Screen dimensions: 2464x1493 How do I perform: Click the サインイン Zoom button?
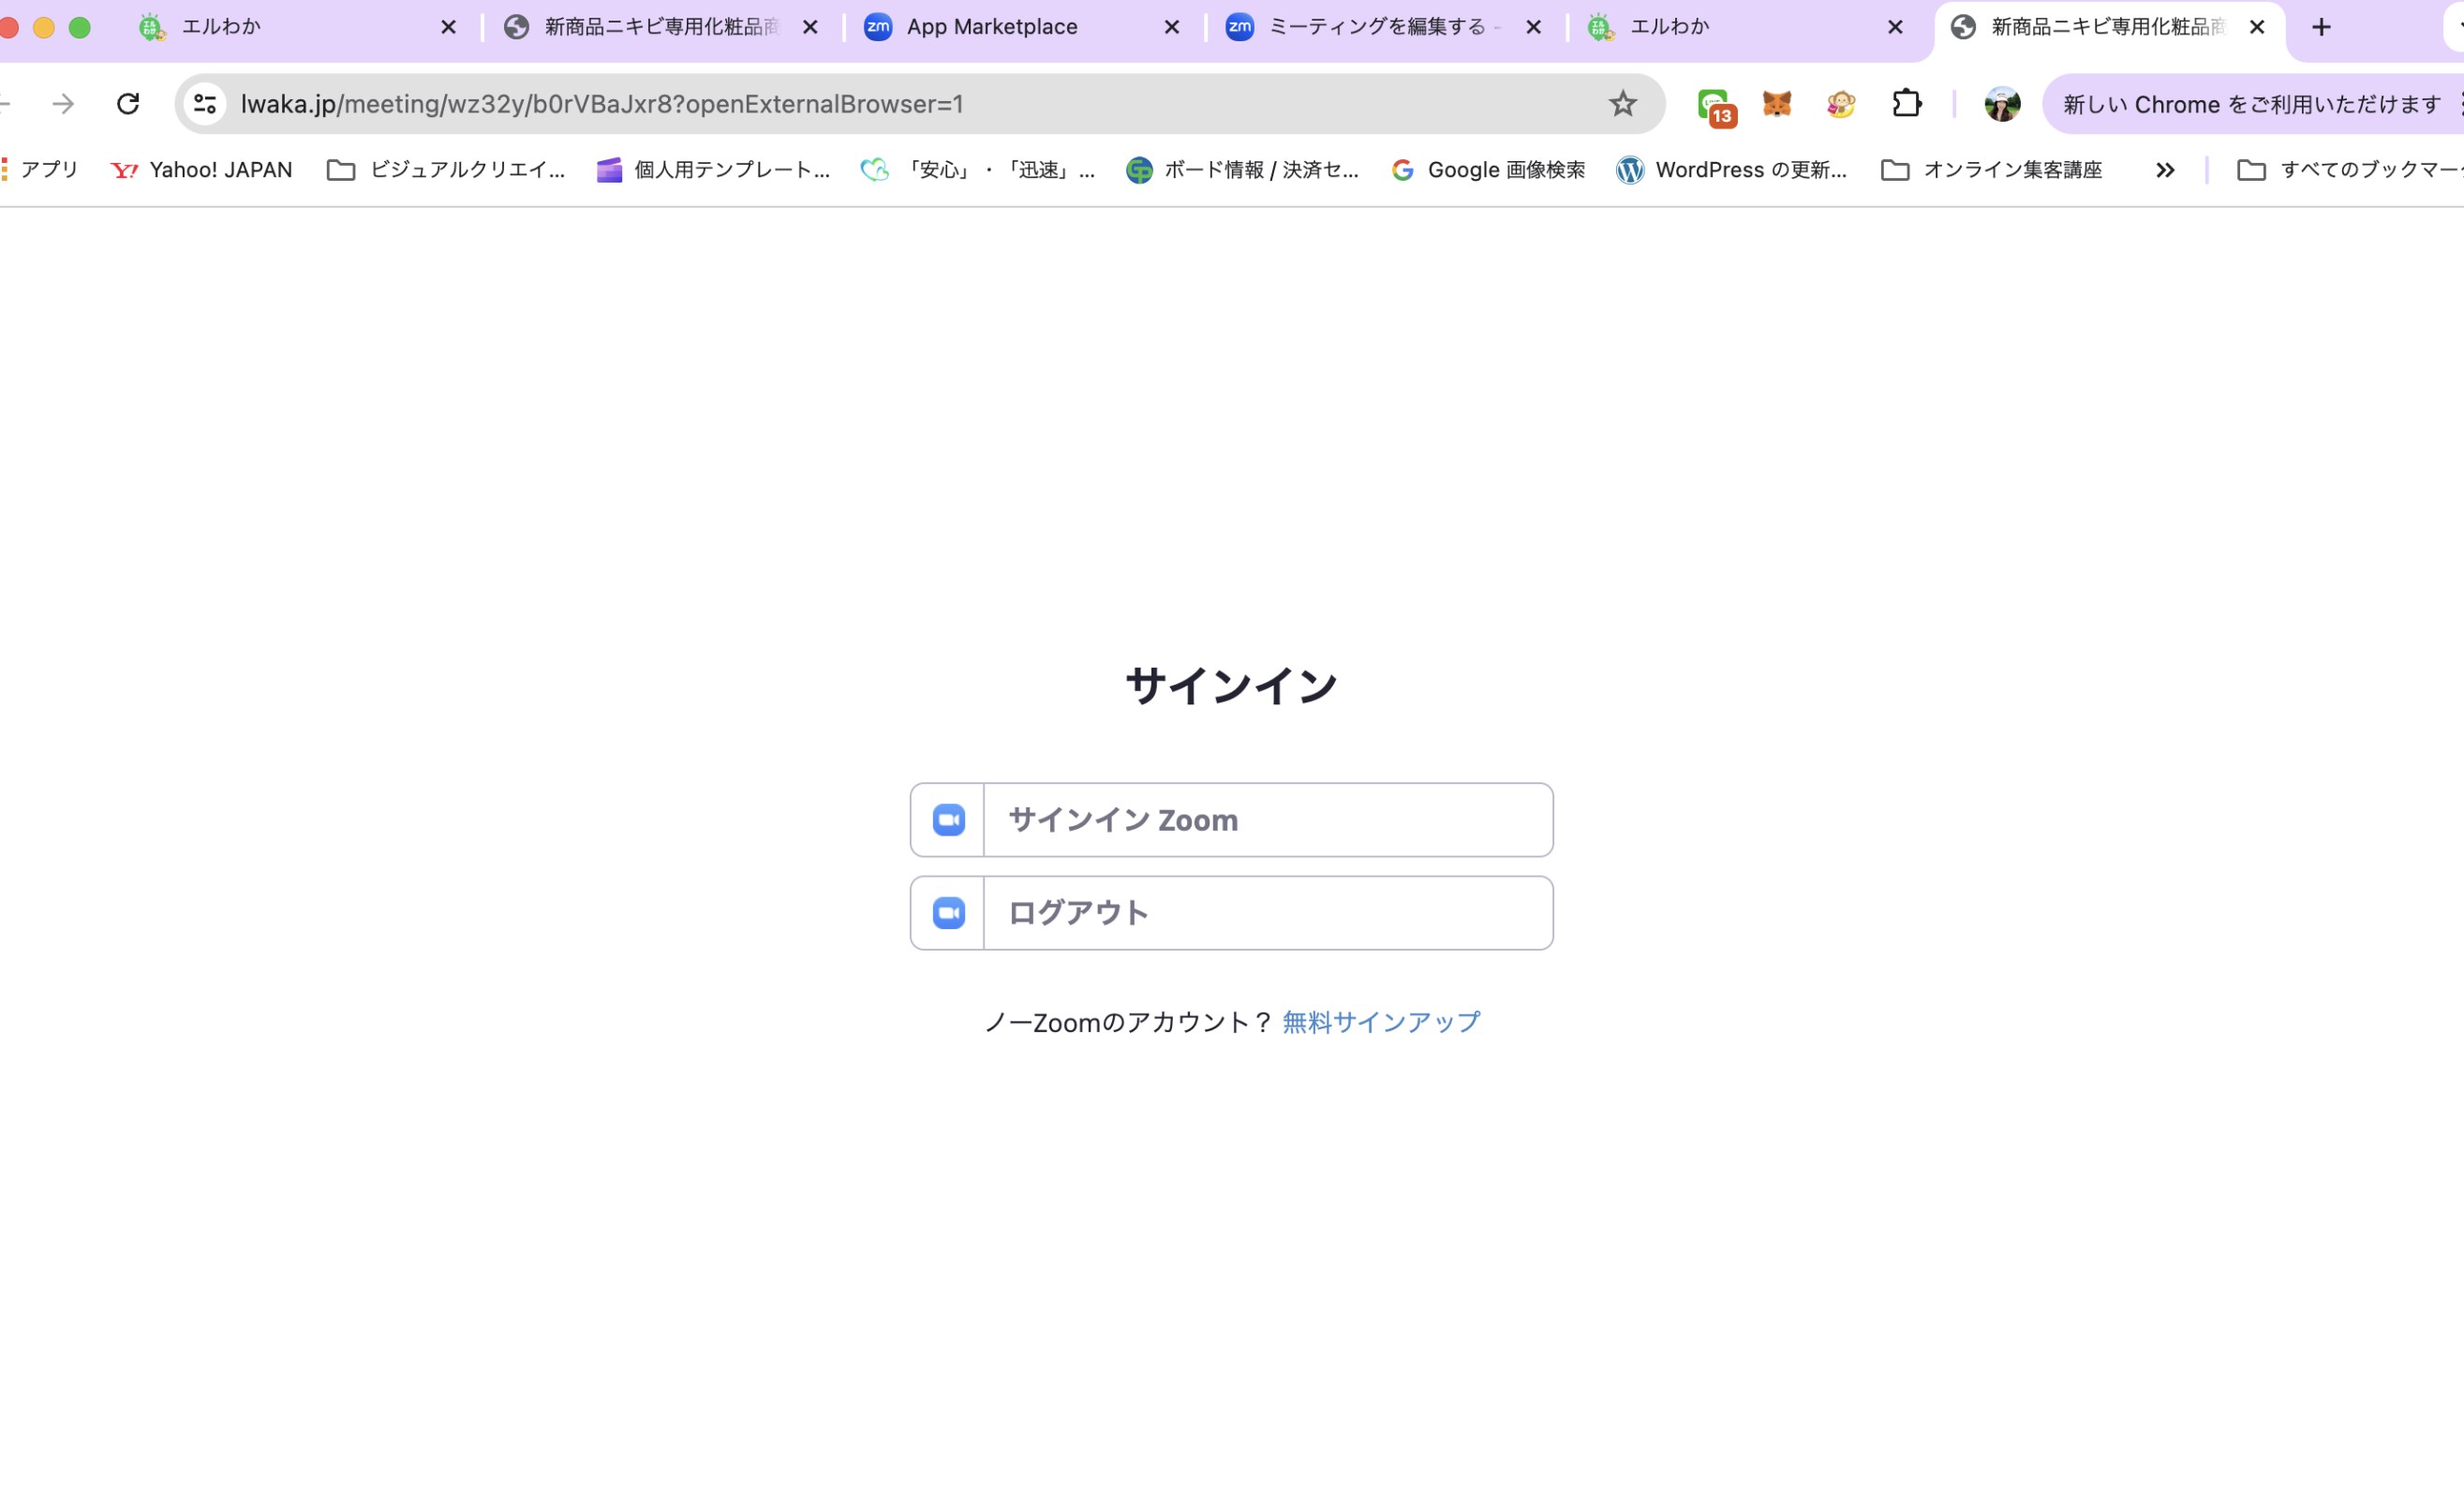point(1231,820)
